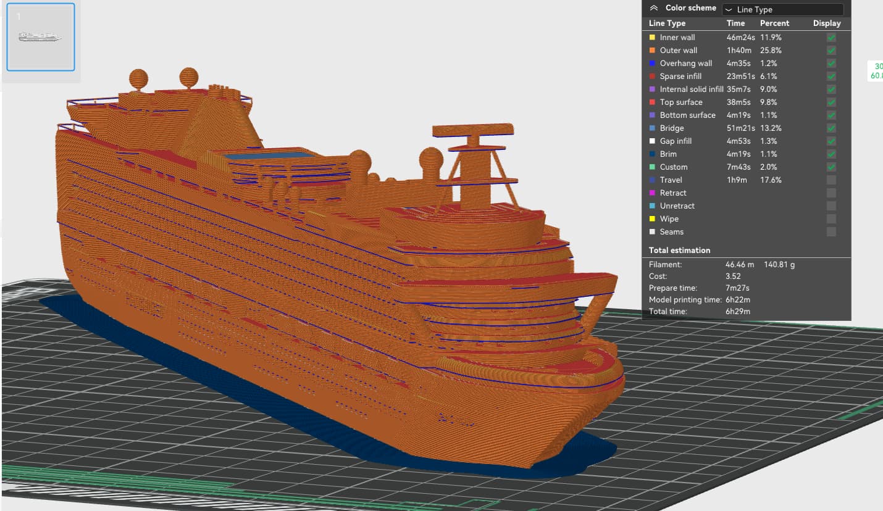The height and width of the screenshot is (511, 883).
Task: Toggle Gap infill display checkbox
Action: click(x=831, y=141)
